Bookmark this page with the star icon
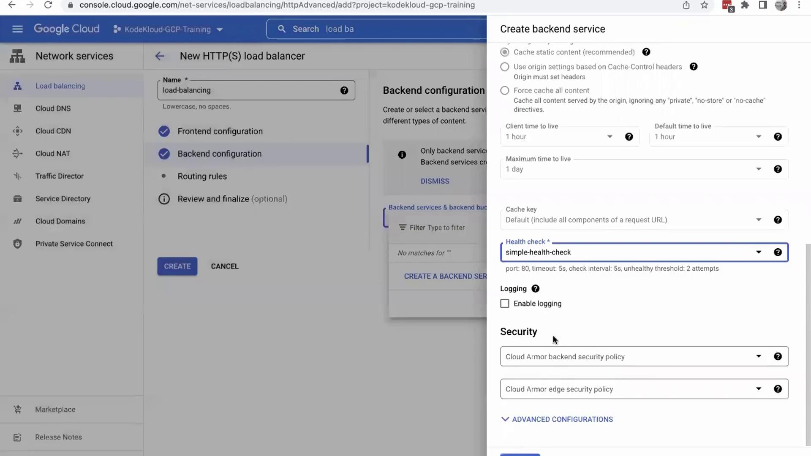This screenshot has height=456, width=811. tap(704, 5)
